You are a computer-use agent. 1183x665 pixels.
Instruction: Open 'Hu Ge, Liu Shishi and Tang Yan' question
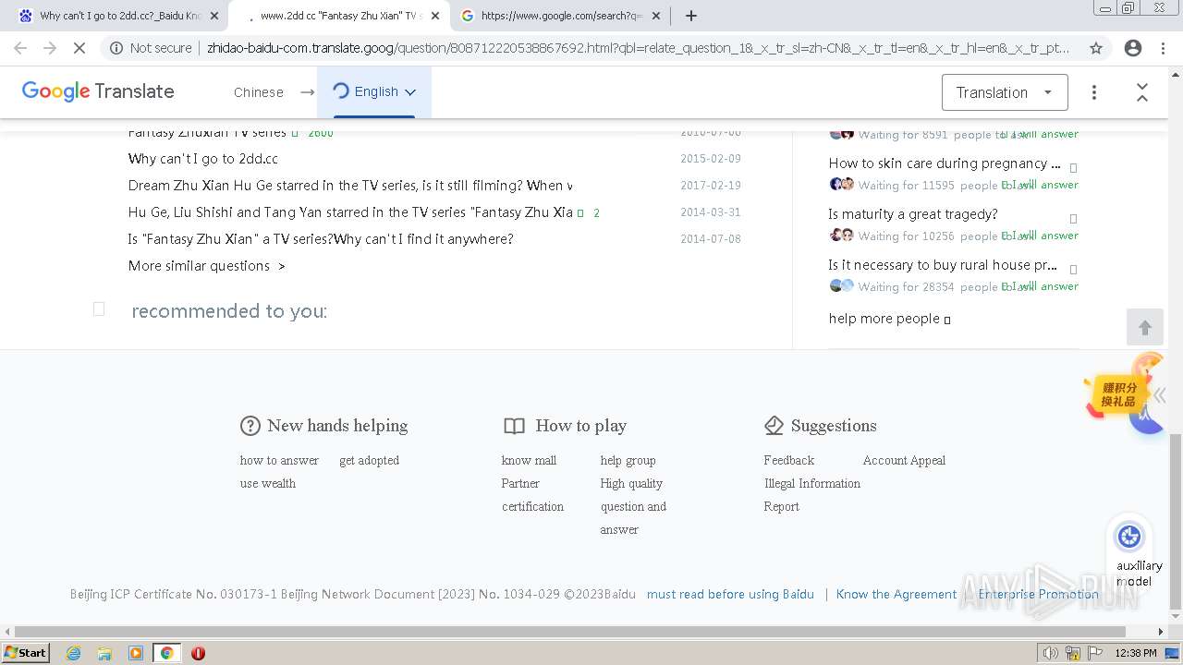[350, 212]
